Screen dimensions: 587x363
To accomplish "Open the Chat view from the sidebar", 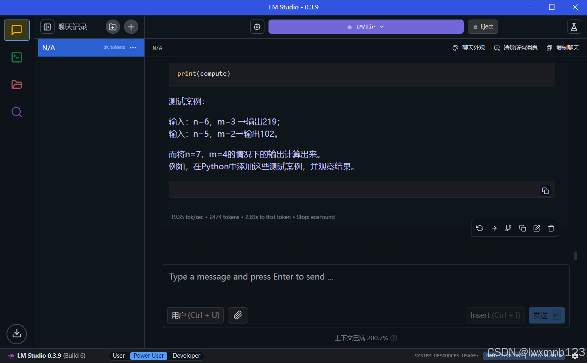I will 17,30.
